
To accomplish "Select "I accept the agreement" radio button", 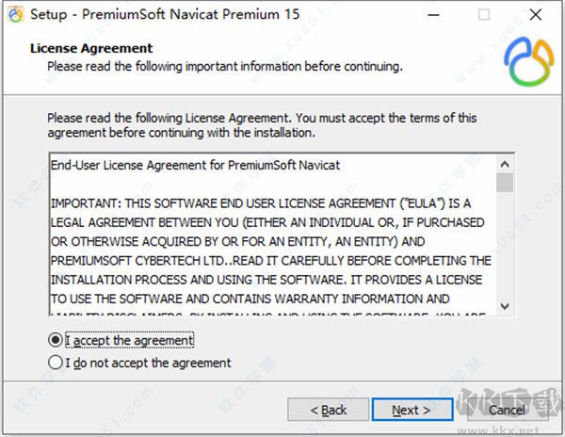I will (x=56, y=340).
